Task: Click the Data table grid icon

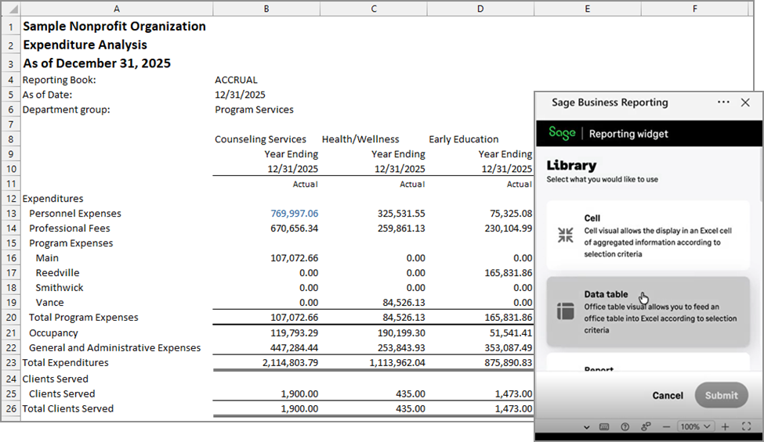Action: [x=565, y=311]
